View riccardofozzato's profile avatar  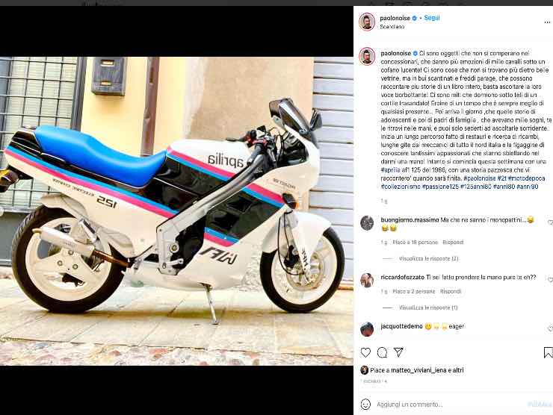point(367,280)
